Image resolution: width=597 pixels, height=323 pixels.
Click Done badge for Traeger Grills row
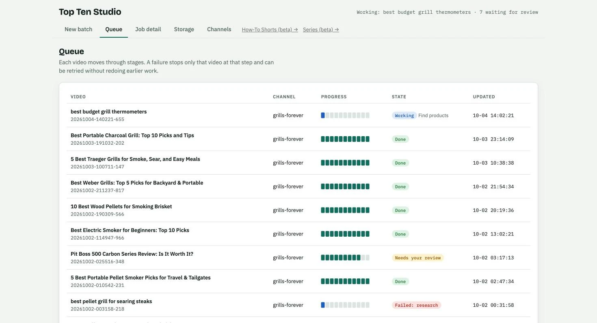[x=400, y=163]
